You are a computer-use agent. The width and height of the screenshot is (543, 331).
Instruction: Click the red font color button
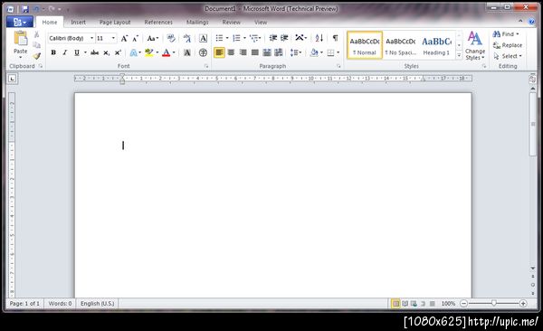[x=167, y=52]
